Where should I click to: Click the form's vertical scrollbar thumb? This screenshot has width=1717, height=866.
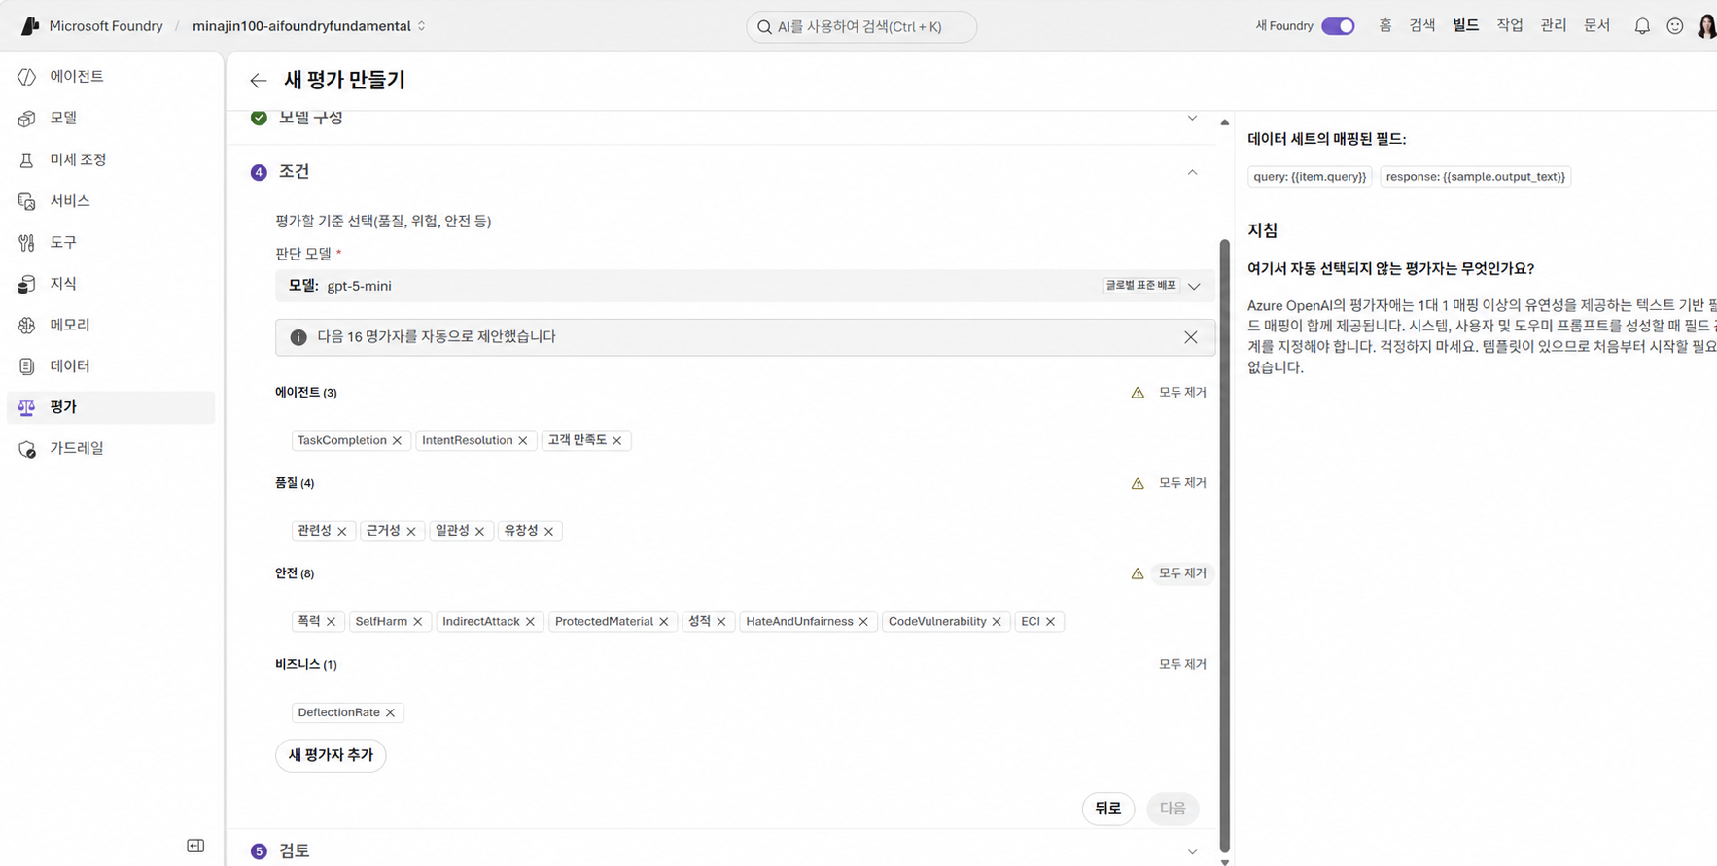click(1224, 544)
